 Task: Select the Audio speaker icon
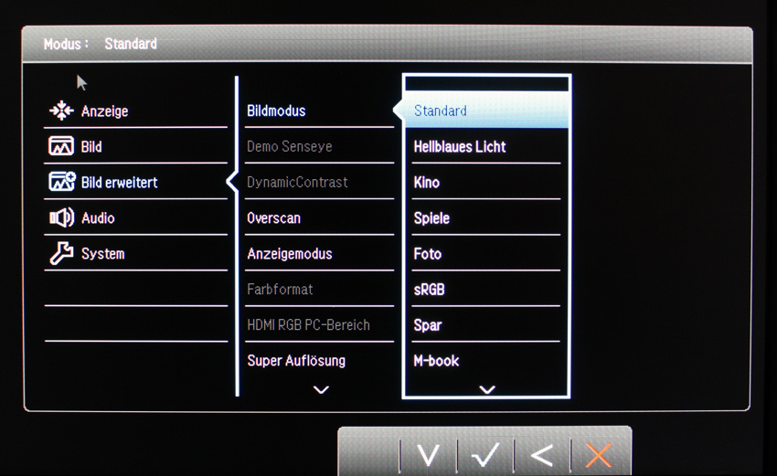click(62, 217)
